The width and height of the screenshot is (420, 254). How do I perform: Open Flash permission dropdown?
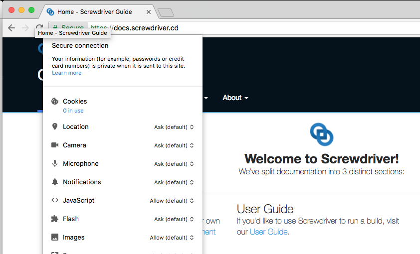pyautogui.click(x=174, y=219)
